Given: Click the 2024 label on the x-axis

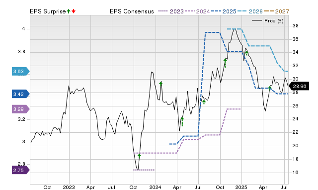Looking at the screenshot, I should 155,187.
